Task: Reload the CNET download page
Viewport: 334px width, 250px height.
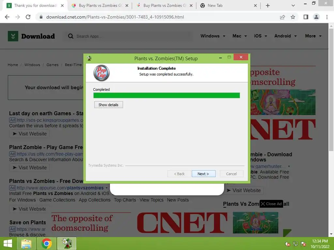Action: (28, 17)
